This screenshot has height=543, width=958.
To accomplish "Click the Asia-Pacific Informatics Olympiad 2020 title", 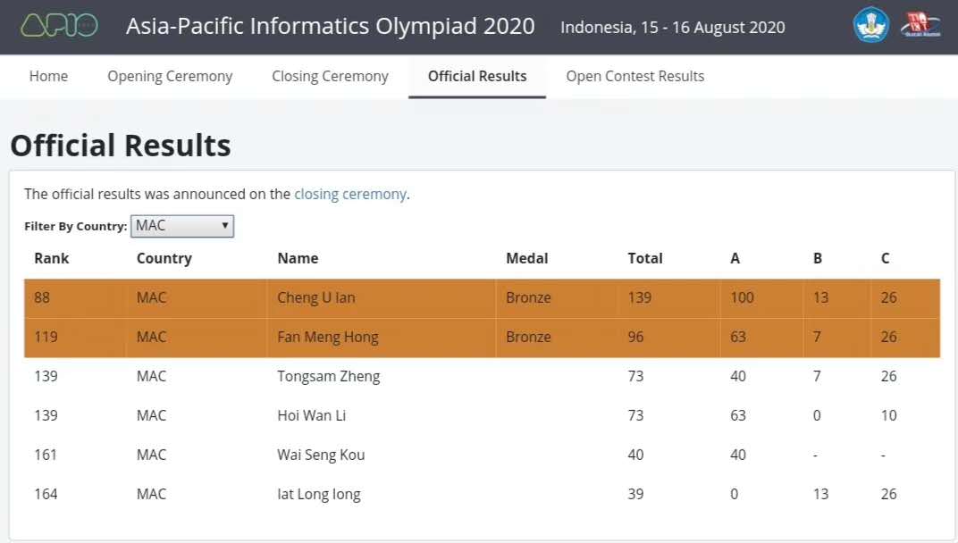I will pyautogui.click(x=330, y=27).
